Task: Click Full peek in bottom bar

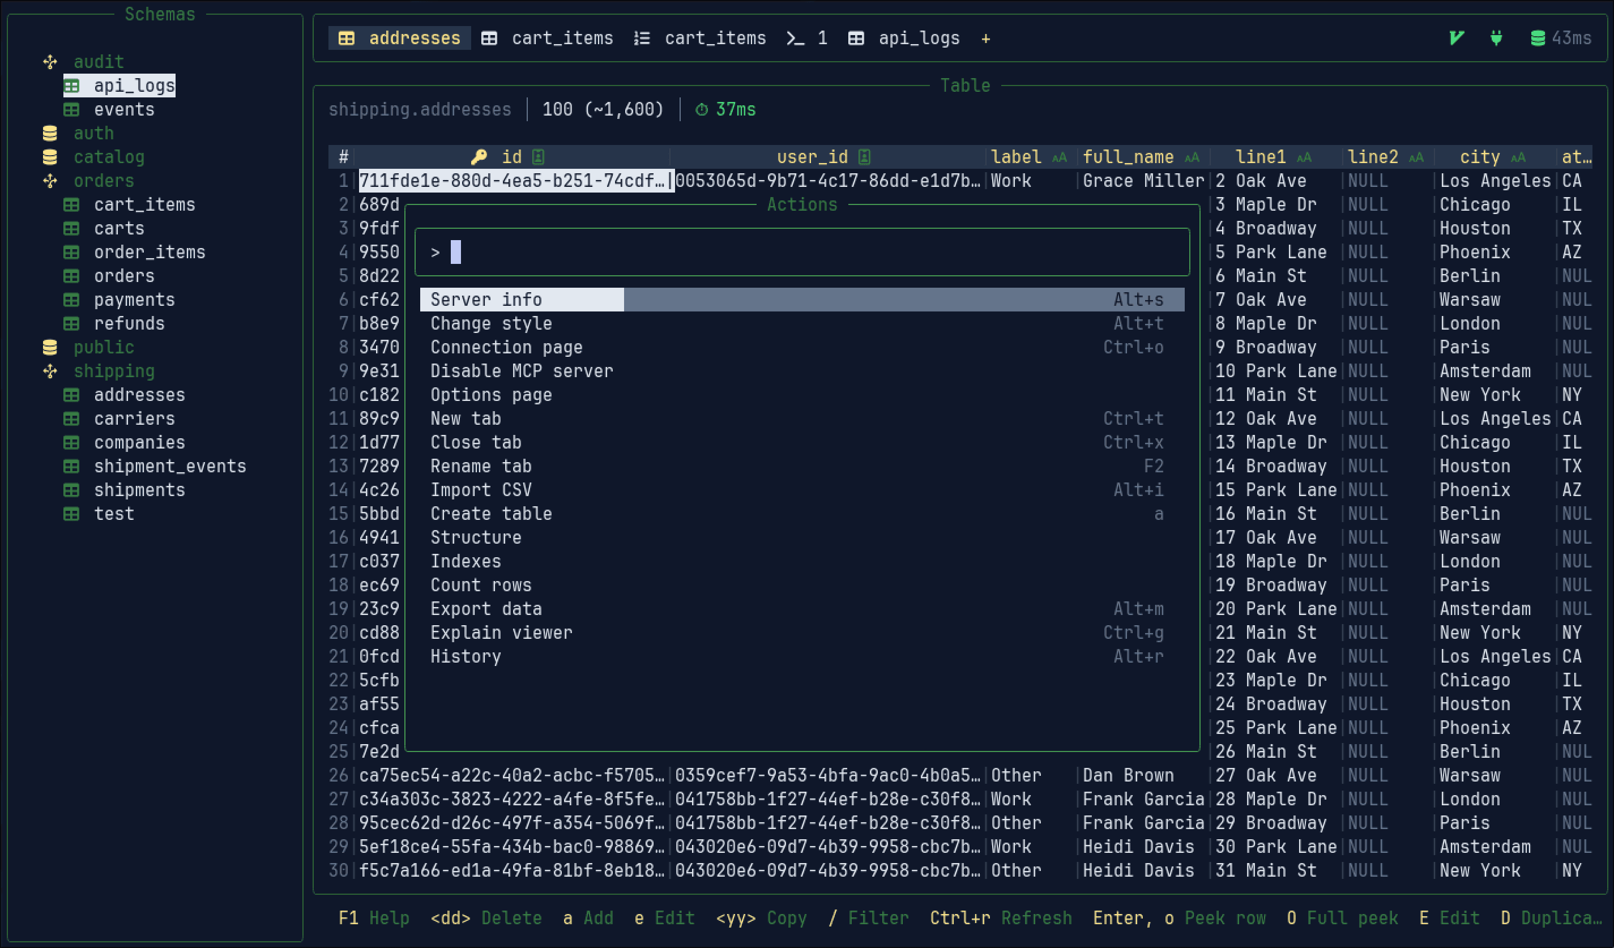Action: point(1342,918)
